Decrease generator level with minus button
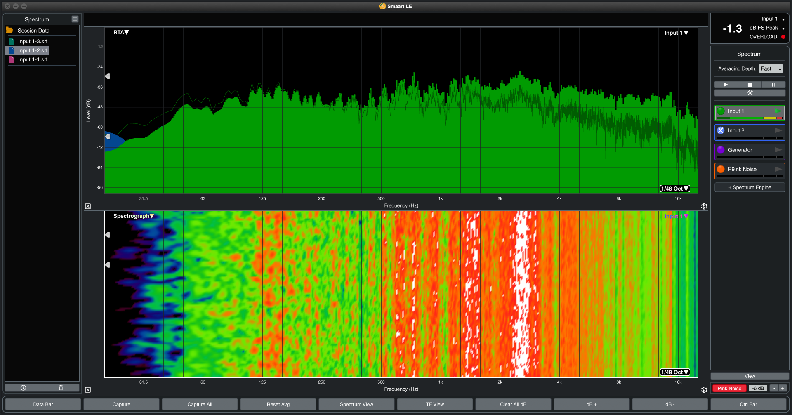 [x=774, y=388]
